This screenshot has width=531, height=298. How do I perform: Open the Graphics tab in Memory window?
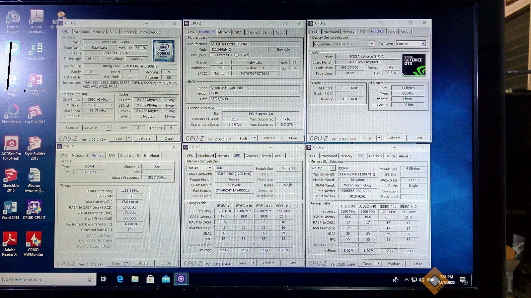[126, 155]
